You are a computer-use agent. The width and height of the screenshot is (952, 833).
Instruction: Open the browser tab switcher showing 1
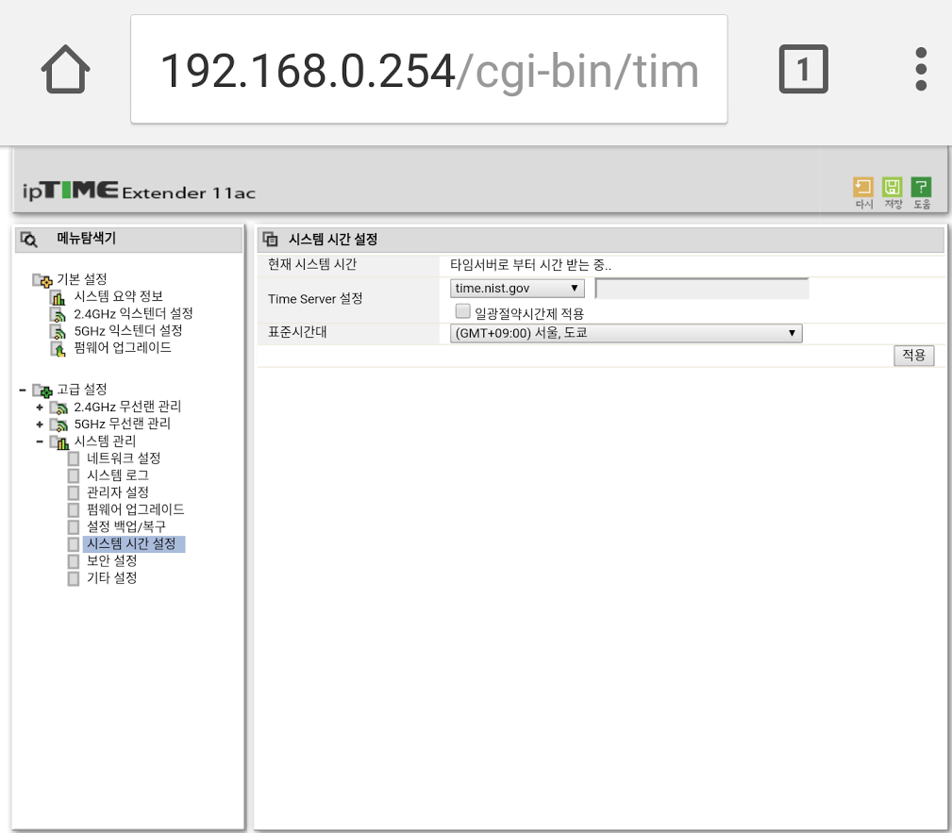coord(803,69)
